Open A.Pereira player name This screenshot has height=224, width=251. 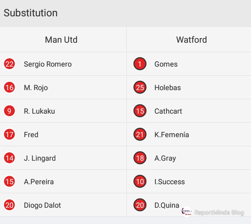(39, 182)
